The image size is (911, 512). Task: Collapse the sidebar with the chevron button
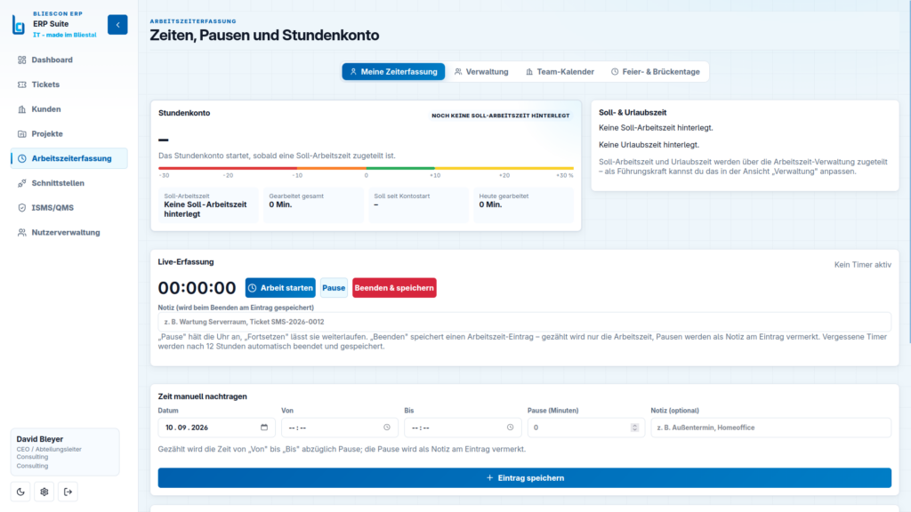[117, 24]
